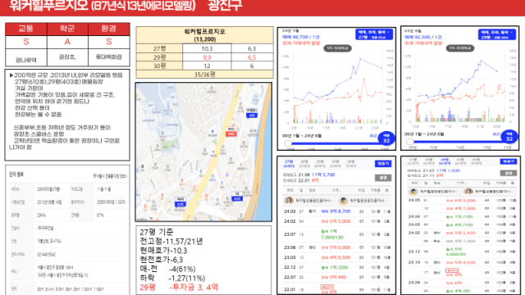Click the 롯데백화점 cell

pyautogui.click(x=109, y=57)
